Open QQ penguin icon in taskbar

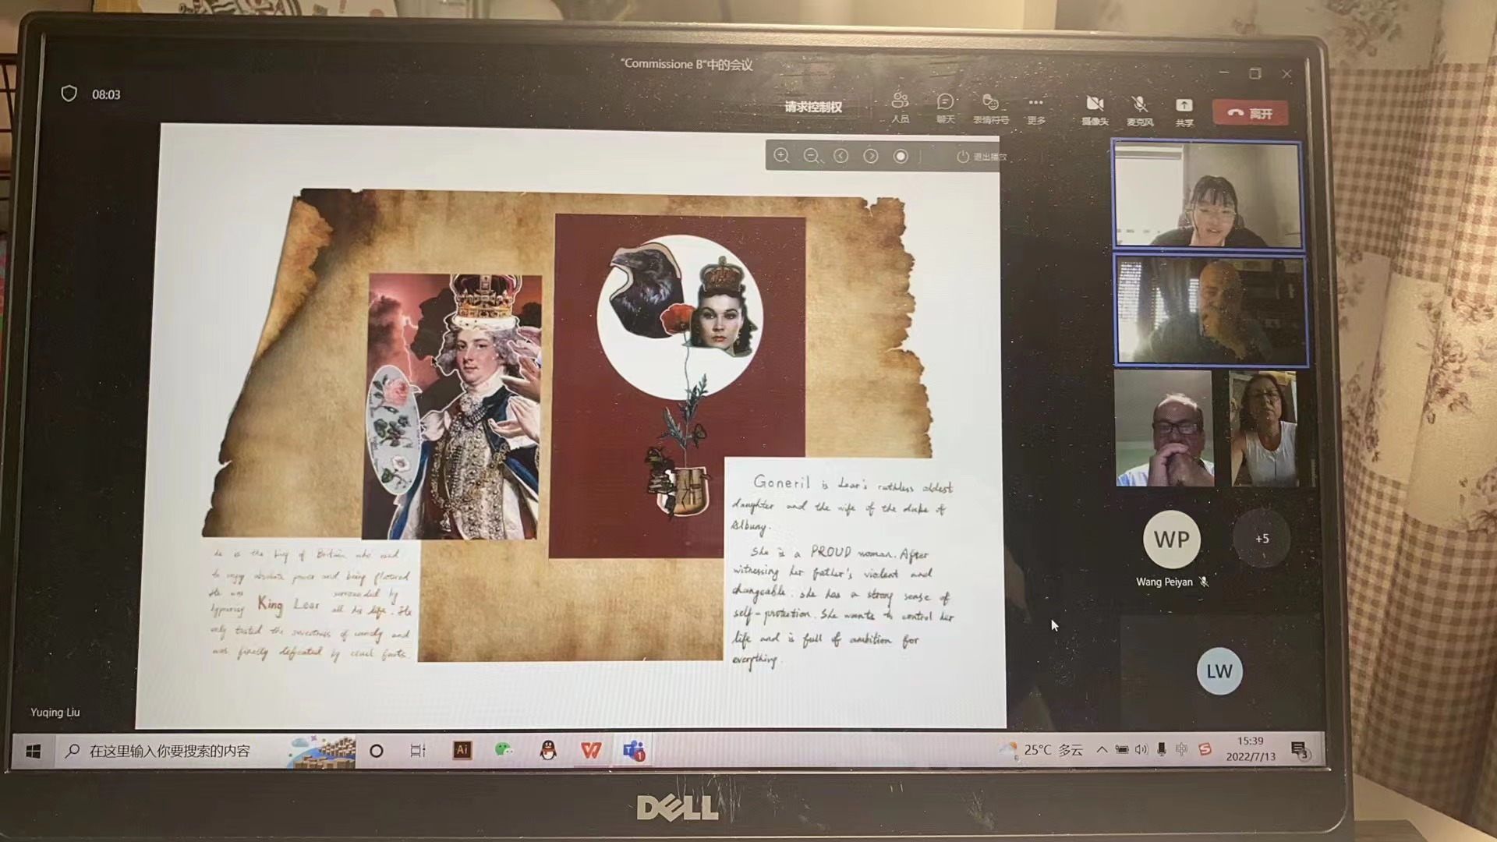548,750
